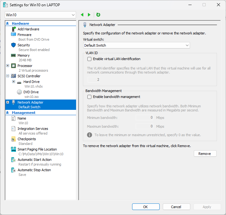Select Smart Paging File Location item
Image resolution: width=226 pixels, height=215 pixels.
(x=37, y=149)
